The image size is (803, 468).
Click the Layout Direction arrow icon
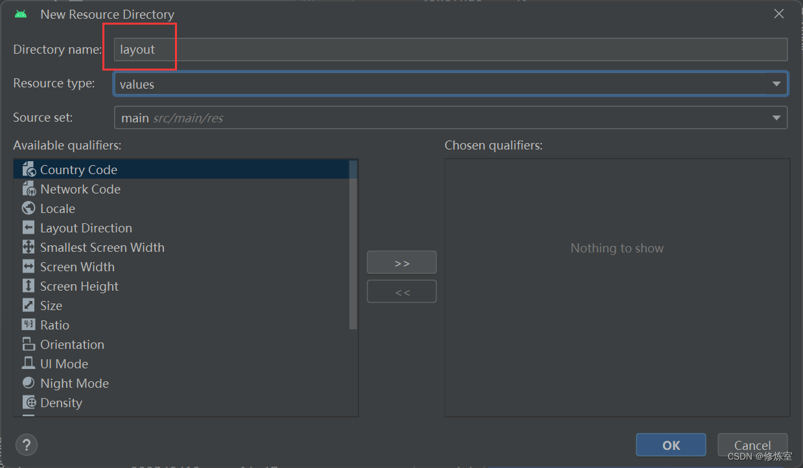point(29,228)
